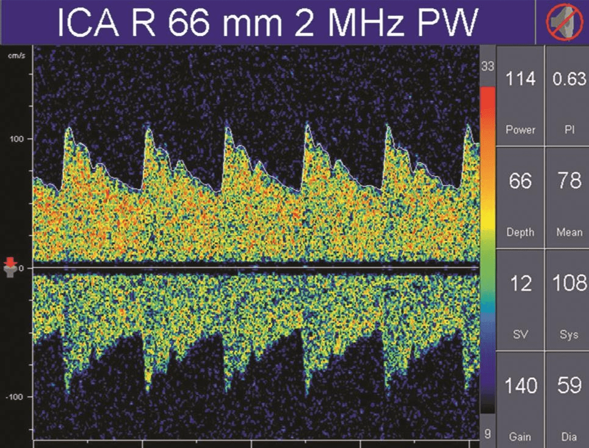Adjust the SV 12 sample volume box
This screenshot has height=448, width=589.
(x=520, y=299)
